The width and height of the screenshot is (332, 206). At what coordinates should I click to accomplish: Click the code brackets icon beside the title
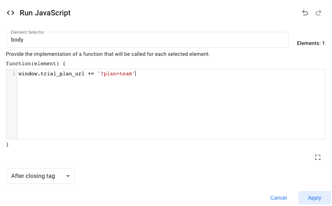(x=11, y=13)
